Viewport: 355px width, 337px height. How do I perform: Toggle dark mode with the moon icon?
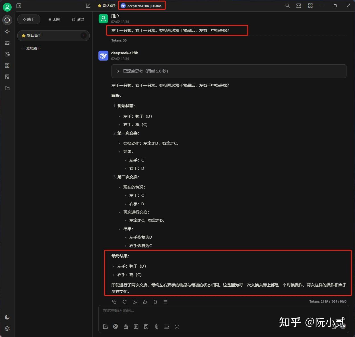pyautogui.click(x=7, y=317)
